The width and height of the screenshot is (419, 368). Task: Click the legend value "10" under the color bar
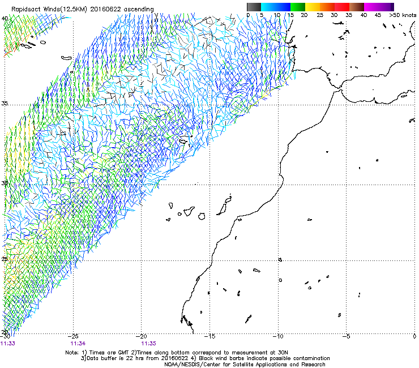(x=277, y=15)
